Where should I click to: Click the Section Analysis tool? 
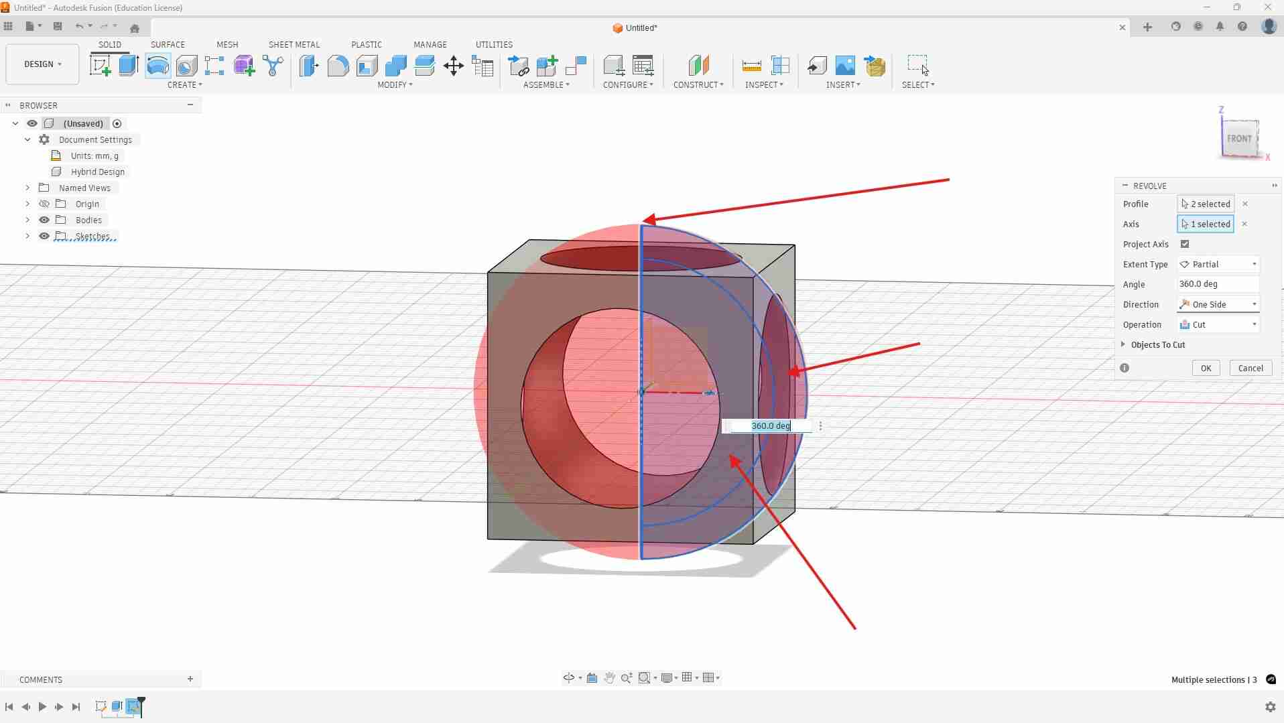coord(781,66)
